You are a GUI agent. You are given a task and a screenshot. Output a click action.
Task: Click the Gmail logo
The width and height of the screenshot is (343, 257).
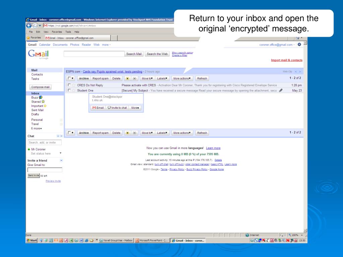[38, 54]
